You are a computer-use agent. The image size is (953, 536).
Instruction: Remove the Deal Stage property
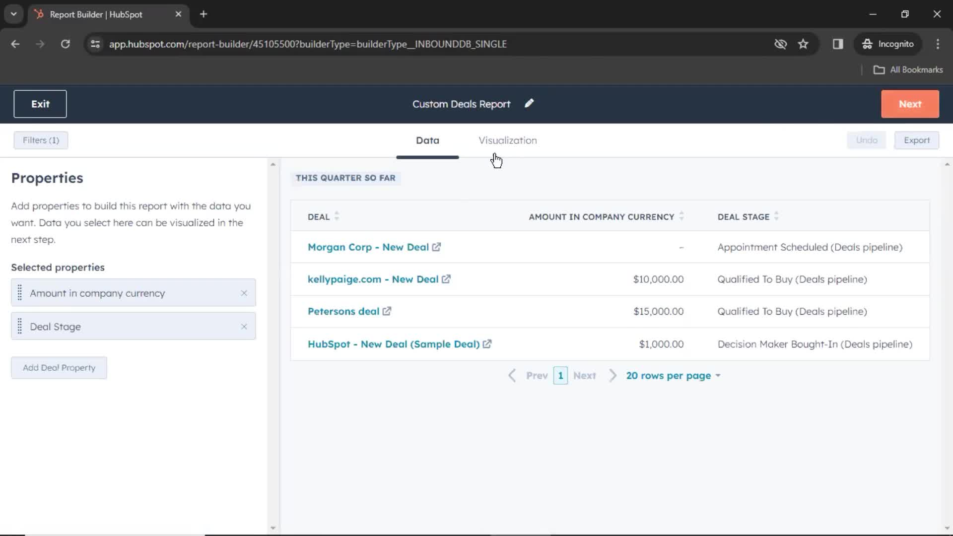point(244,326)
